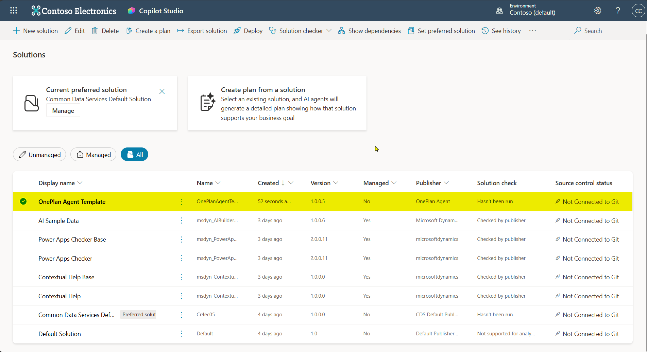Deselect the OnePlan Agent Template row checkmark
The height and width of the screenshot is (352, 647).
point(23,201)
